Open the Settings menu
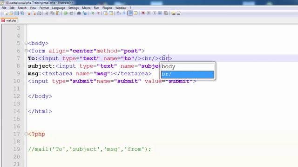The image size is (298, 167). 74,8
